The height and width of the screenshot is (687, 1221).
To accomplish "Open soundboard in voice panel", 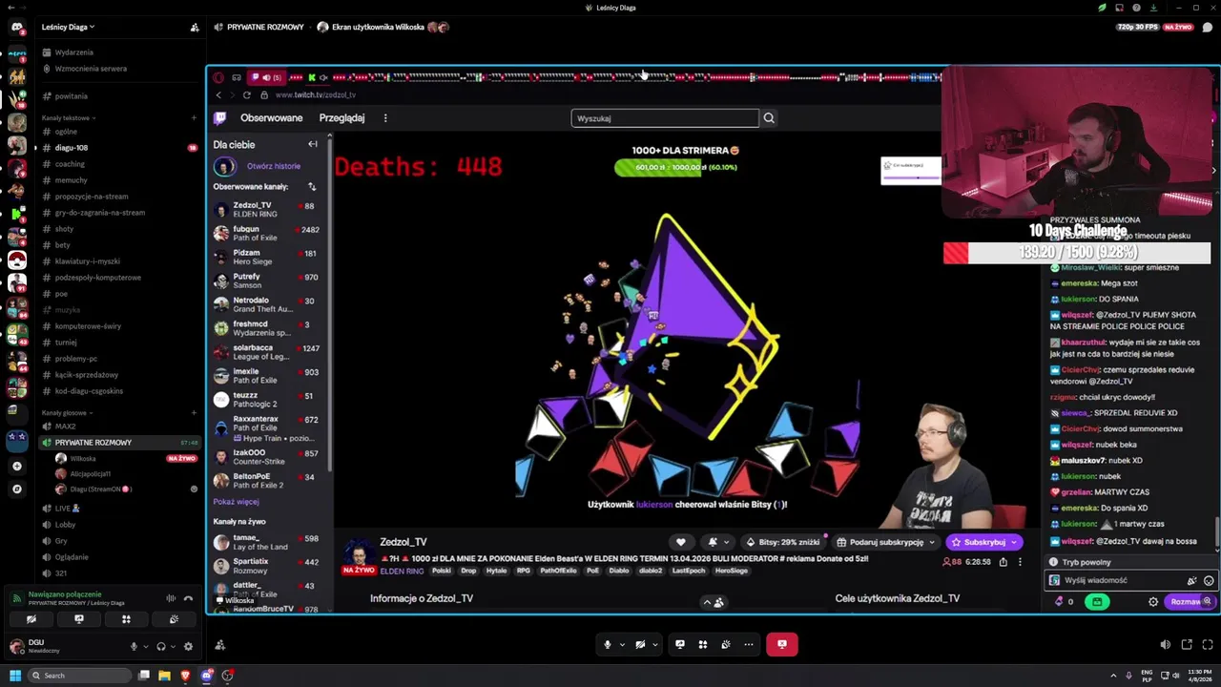I will tap(174, 619).
